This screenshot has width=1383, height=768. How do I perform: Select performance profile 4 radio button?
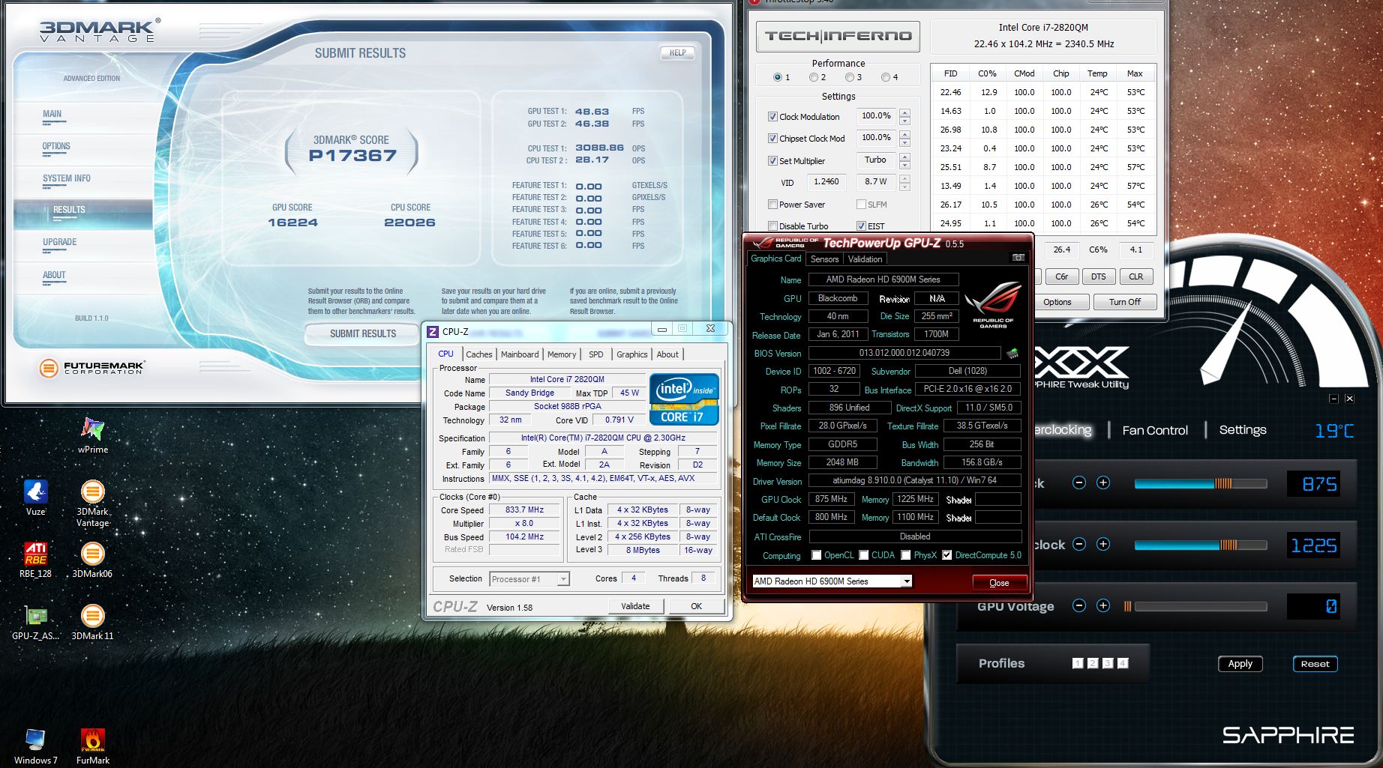[x=886, y=77]
